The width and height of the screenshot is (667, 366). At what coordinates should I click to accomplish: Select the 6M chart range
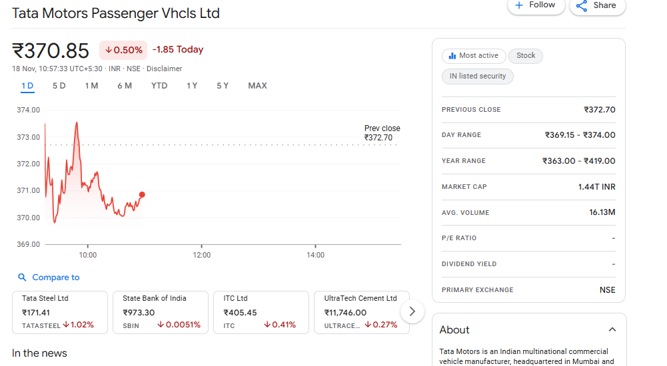click(125, 86)
